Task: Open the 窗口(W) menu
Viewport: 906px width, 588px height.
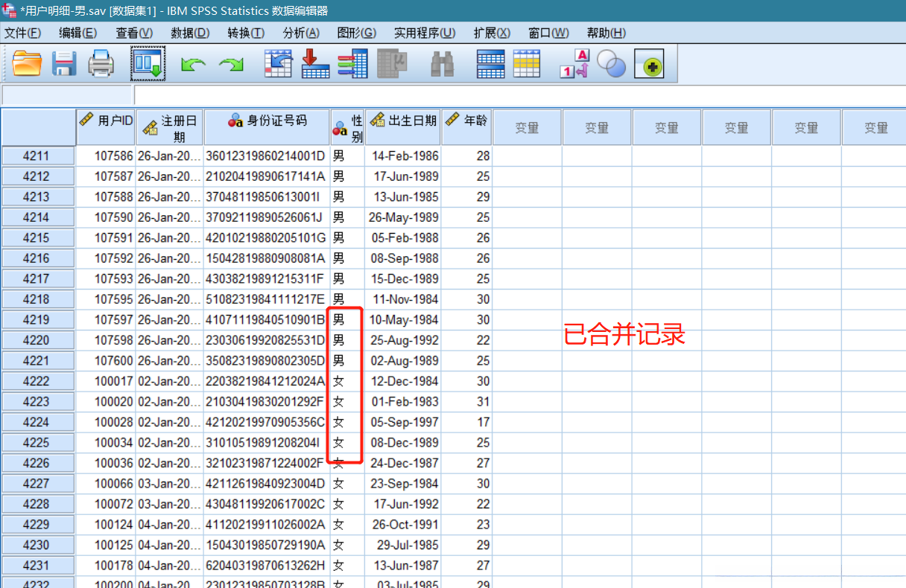Action: tap(548, 33)
